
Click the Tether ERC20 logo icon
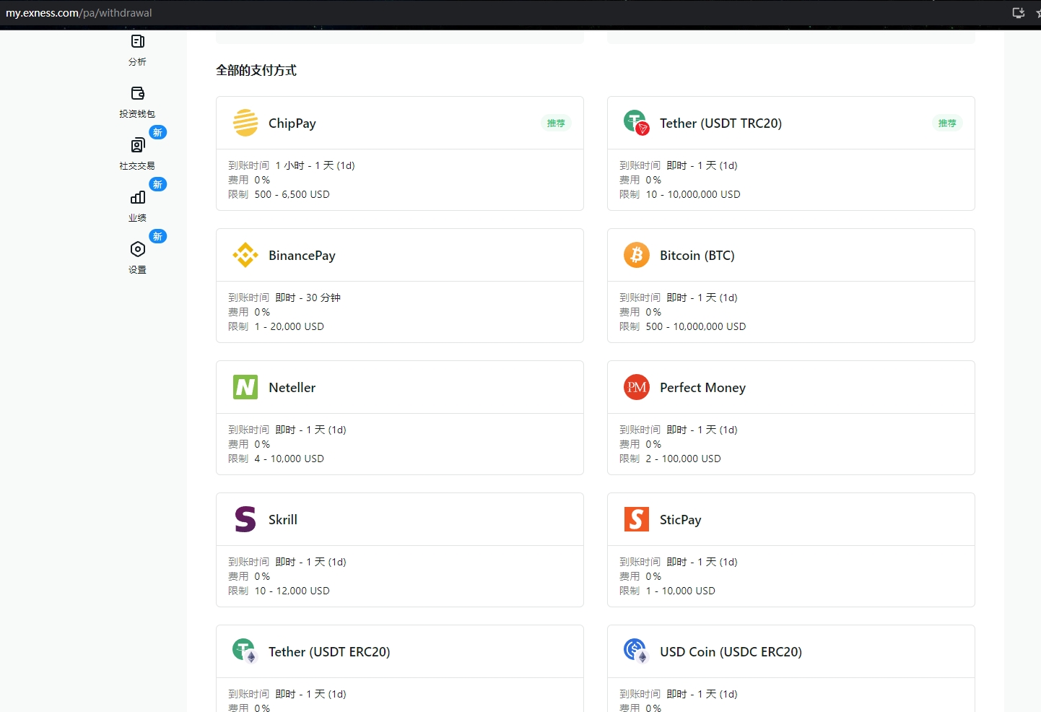tap(245, 651)
